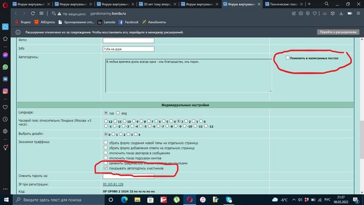Open the start page grid icon

42,14
